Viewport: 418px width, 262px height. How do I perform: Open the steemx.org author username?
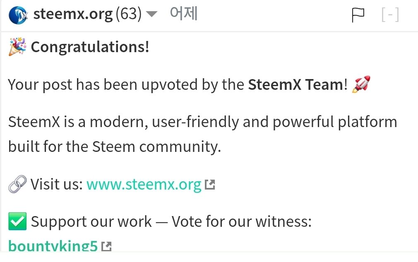73,14
